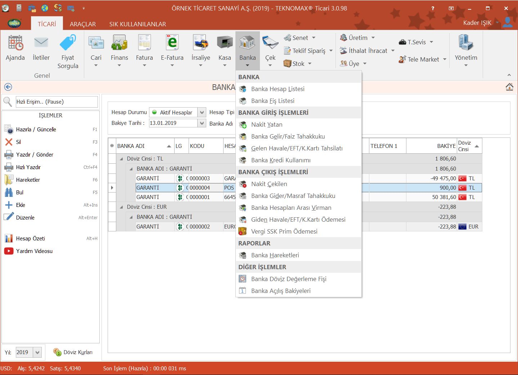
Task: Choose Vergi SSK Prim Ödemesi
Action: 299,231
